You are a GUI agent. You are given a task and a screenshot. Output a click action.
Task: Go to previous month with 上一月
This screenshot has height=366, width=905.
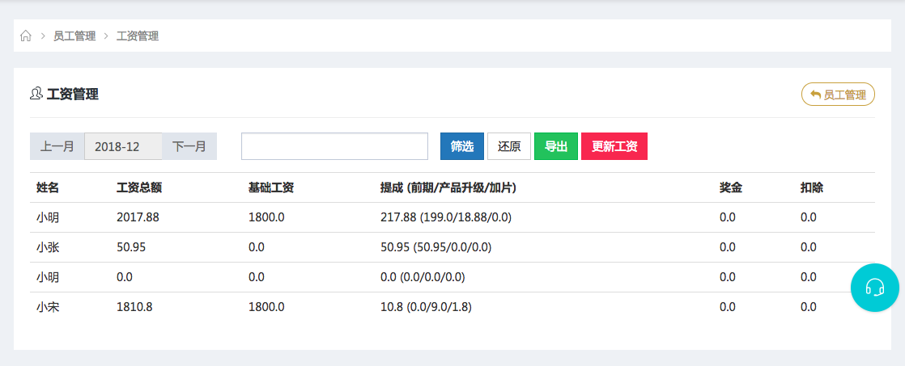[x=57, y=146]
